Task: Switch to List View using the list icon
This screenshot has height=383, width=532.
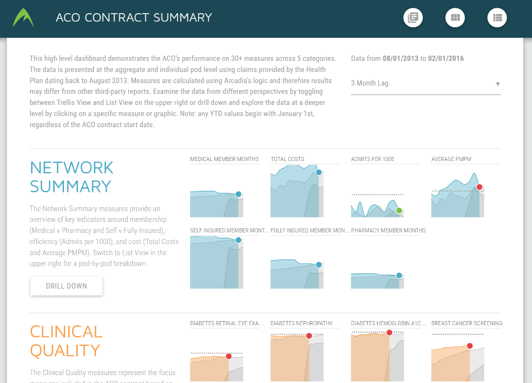Action: click(497, 17)
